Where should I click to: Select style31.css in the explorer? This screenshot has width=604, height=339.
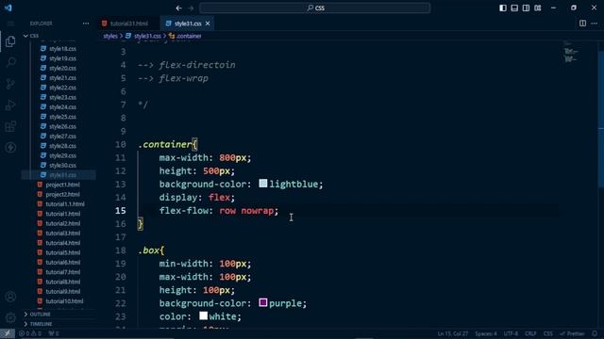pyautogui.click(x=62, y=175)
